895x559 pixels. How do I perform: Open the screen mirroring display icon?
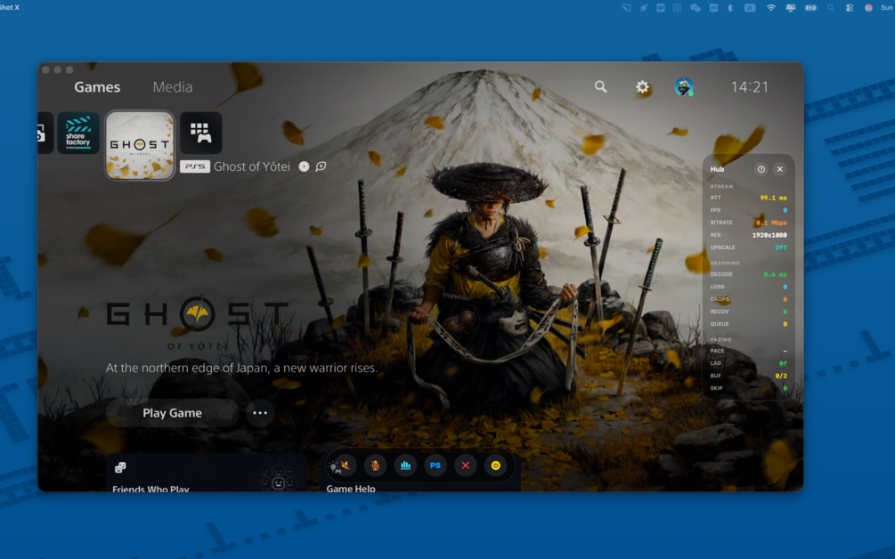791,8
